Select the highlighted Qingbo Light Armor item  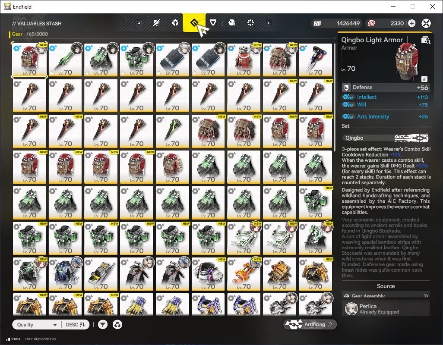pos(29,60)
